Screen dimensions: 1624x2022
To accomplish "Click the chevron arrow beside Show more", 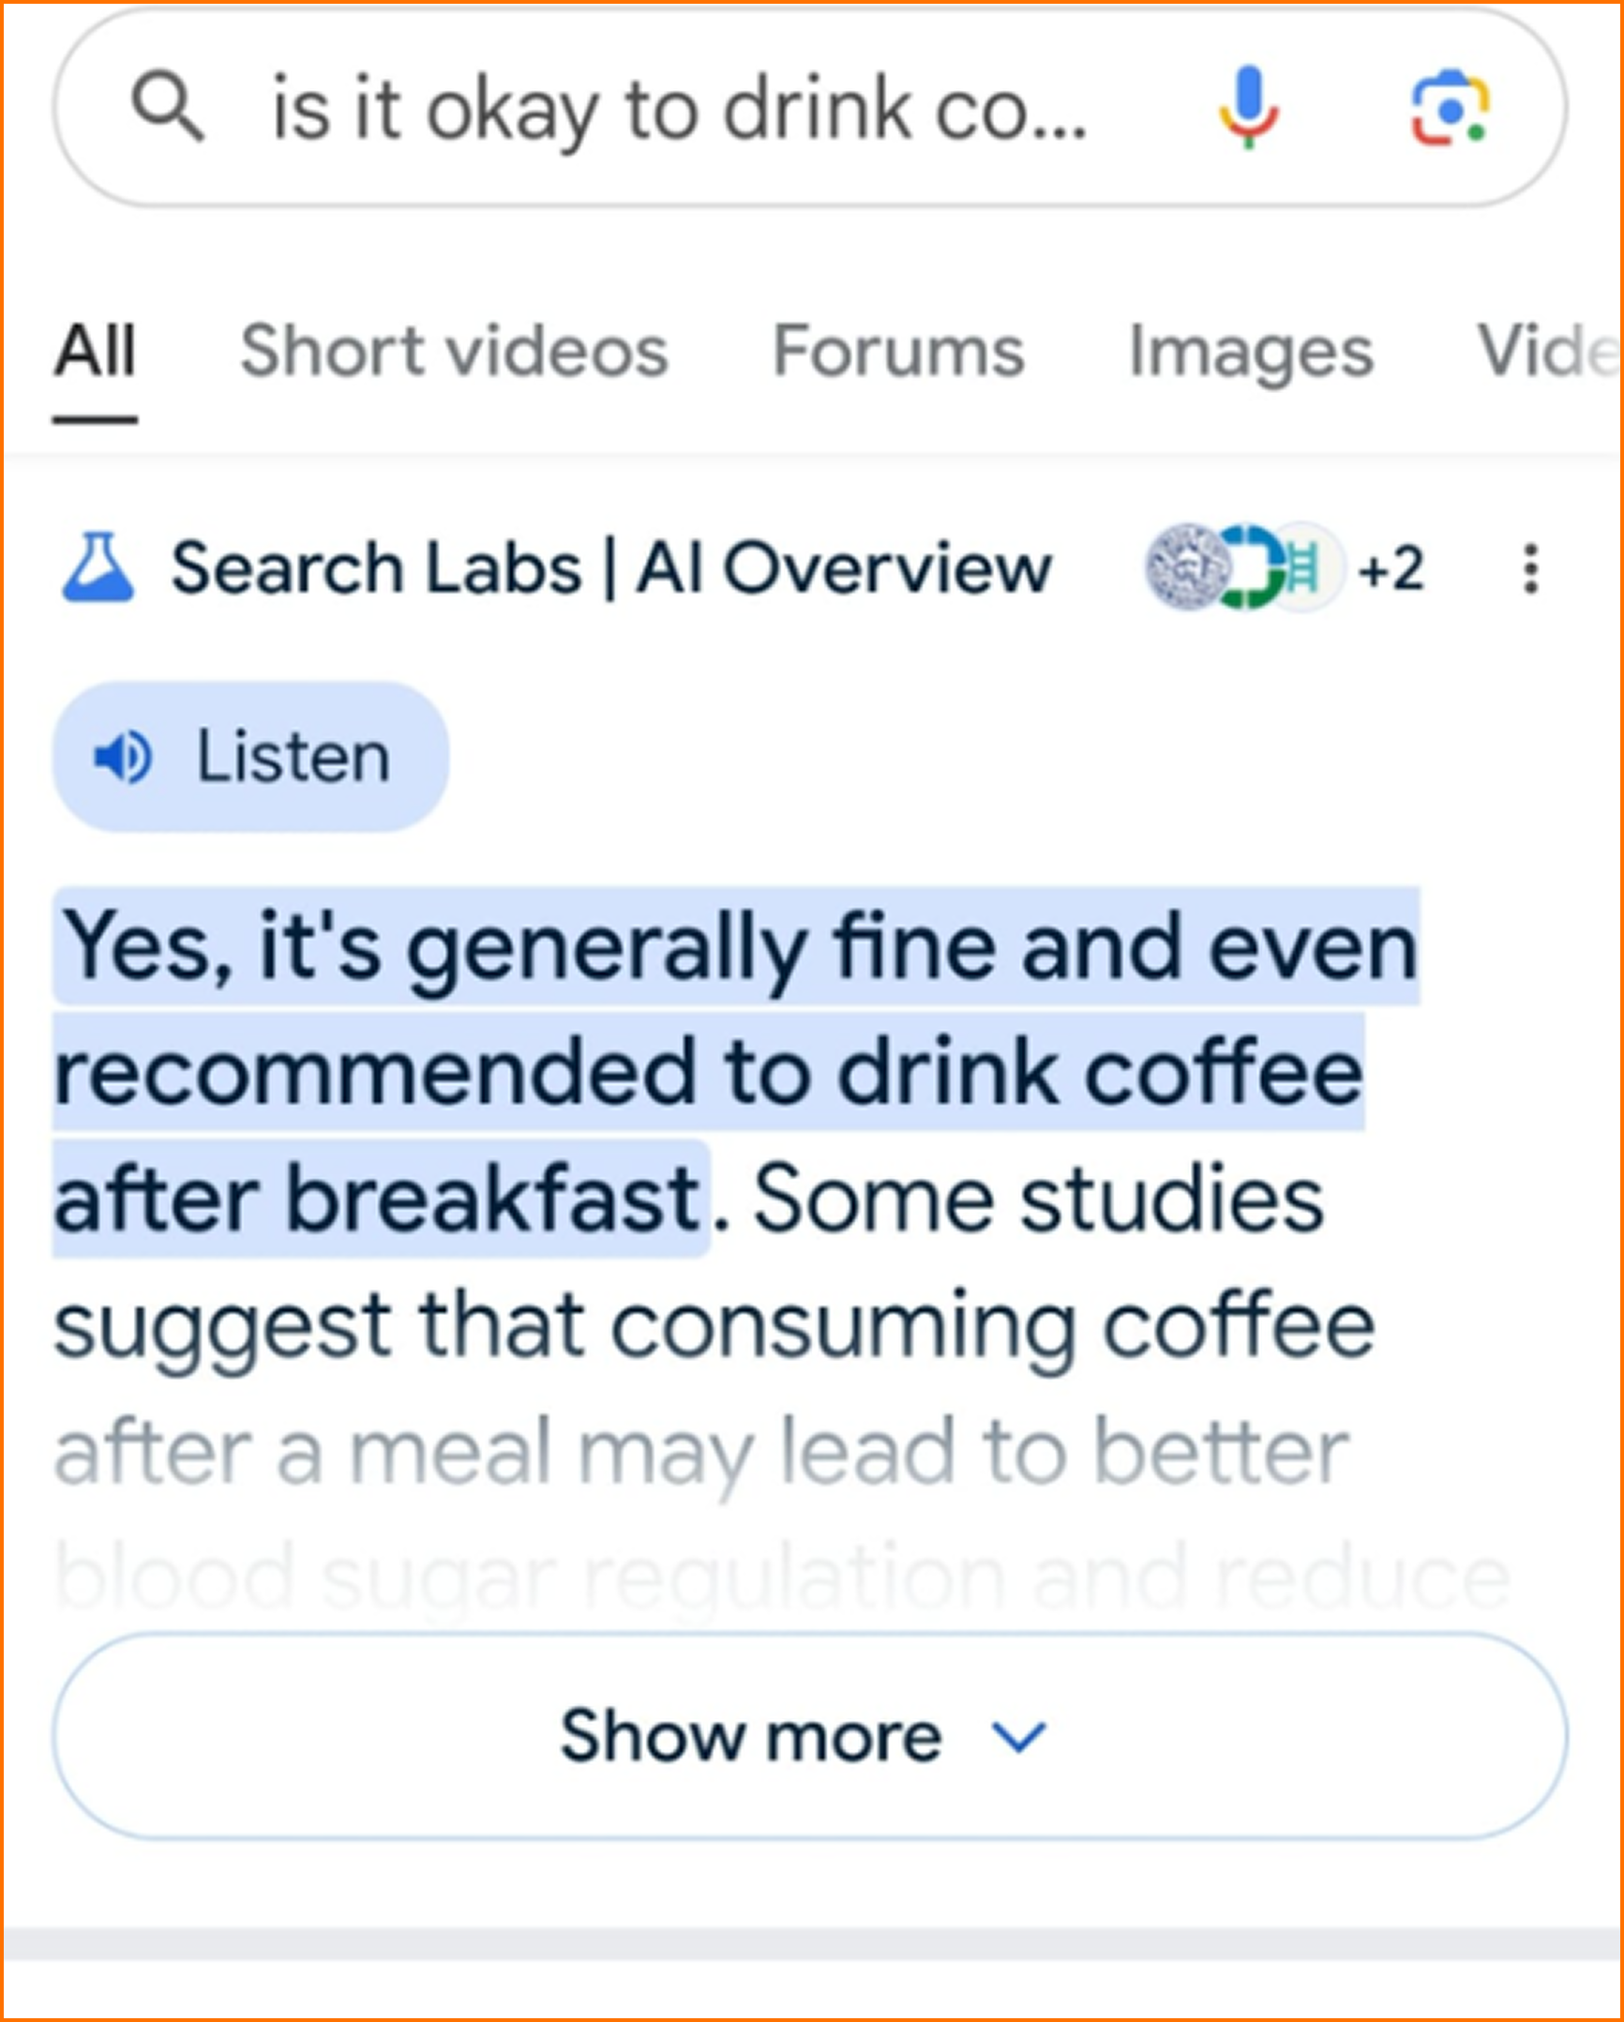I will 1018,1738.
